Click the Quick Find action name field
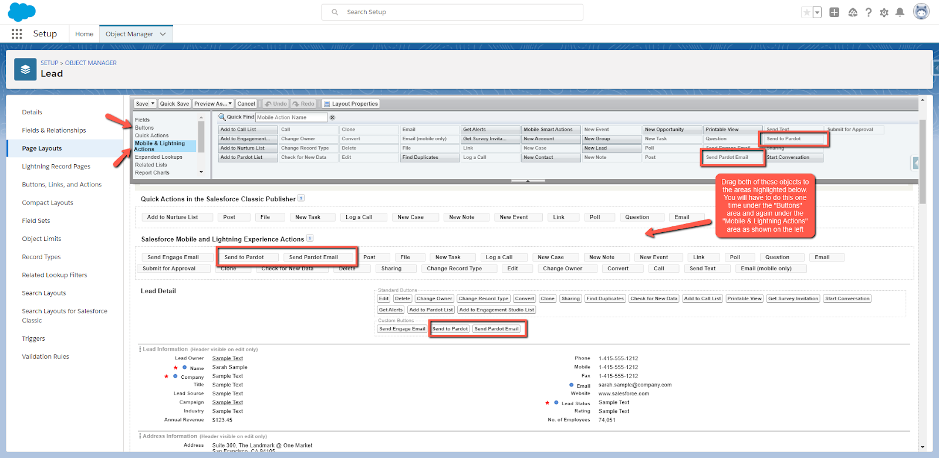The image size is (939, 458). click(x=291, y=117)
